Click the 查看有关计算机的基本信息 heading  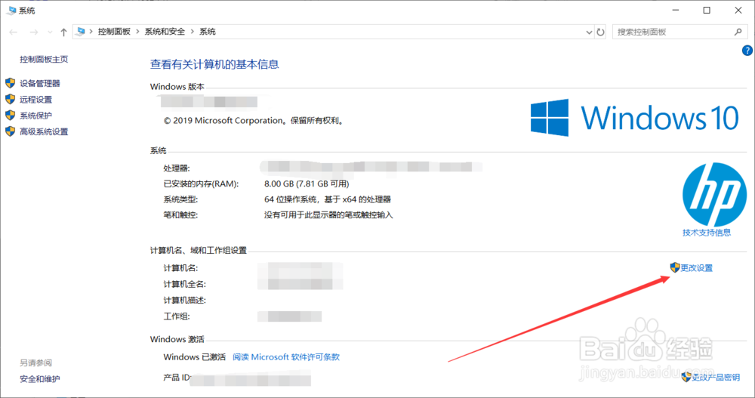[214, 64]
